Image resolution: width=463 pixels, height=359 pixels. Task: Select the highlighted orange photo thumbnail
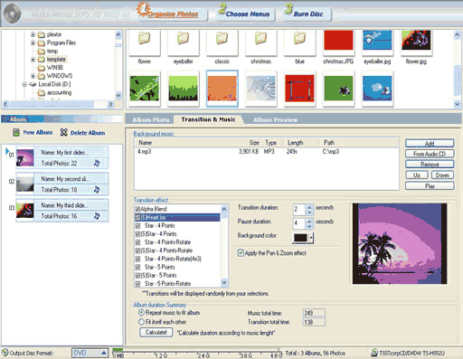tap(222, 89)
